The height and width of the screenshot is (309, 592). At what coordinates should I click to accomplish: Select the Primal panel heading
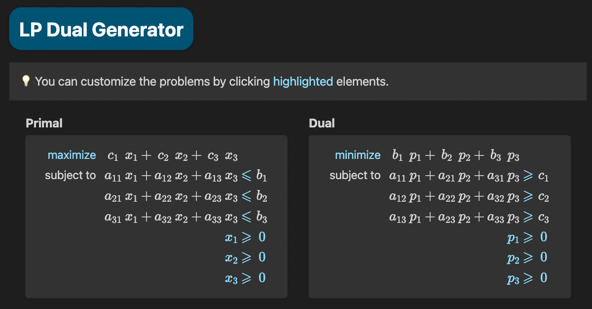click(44, 123)
